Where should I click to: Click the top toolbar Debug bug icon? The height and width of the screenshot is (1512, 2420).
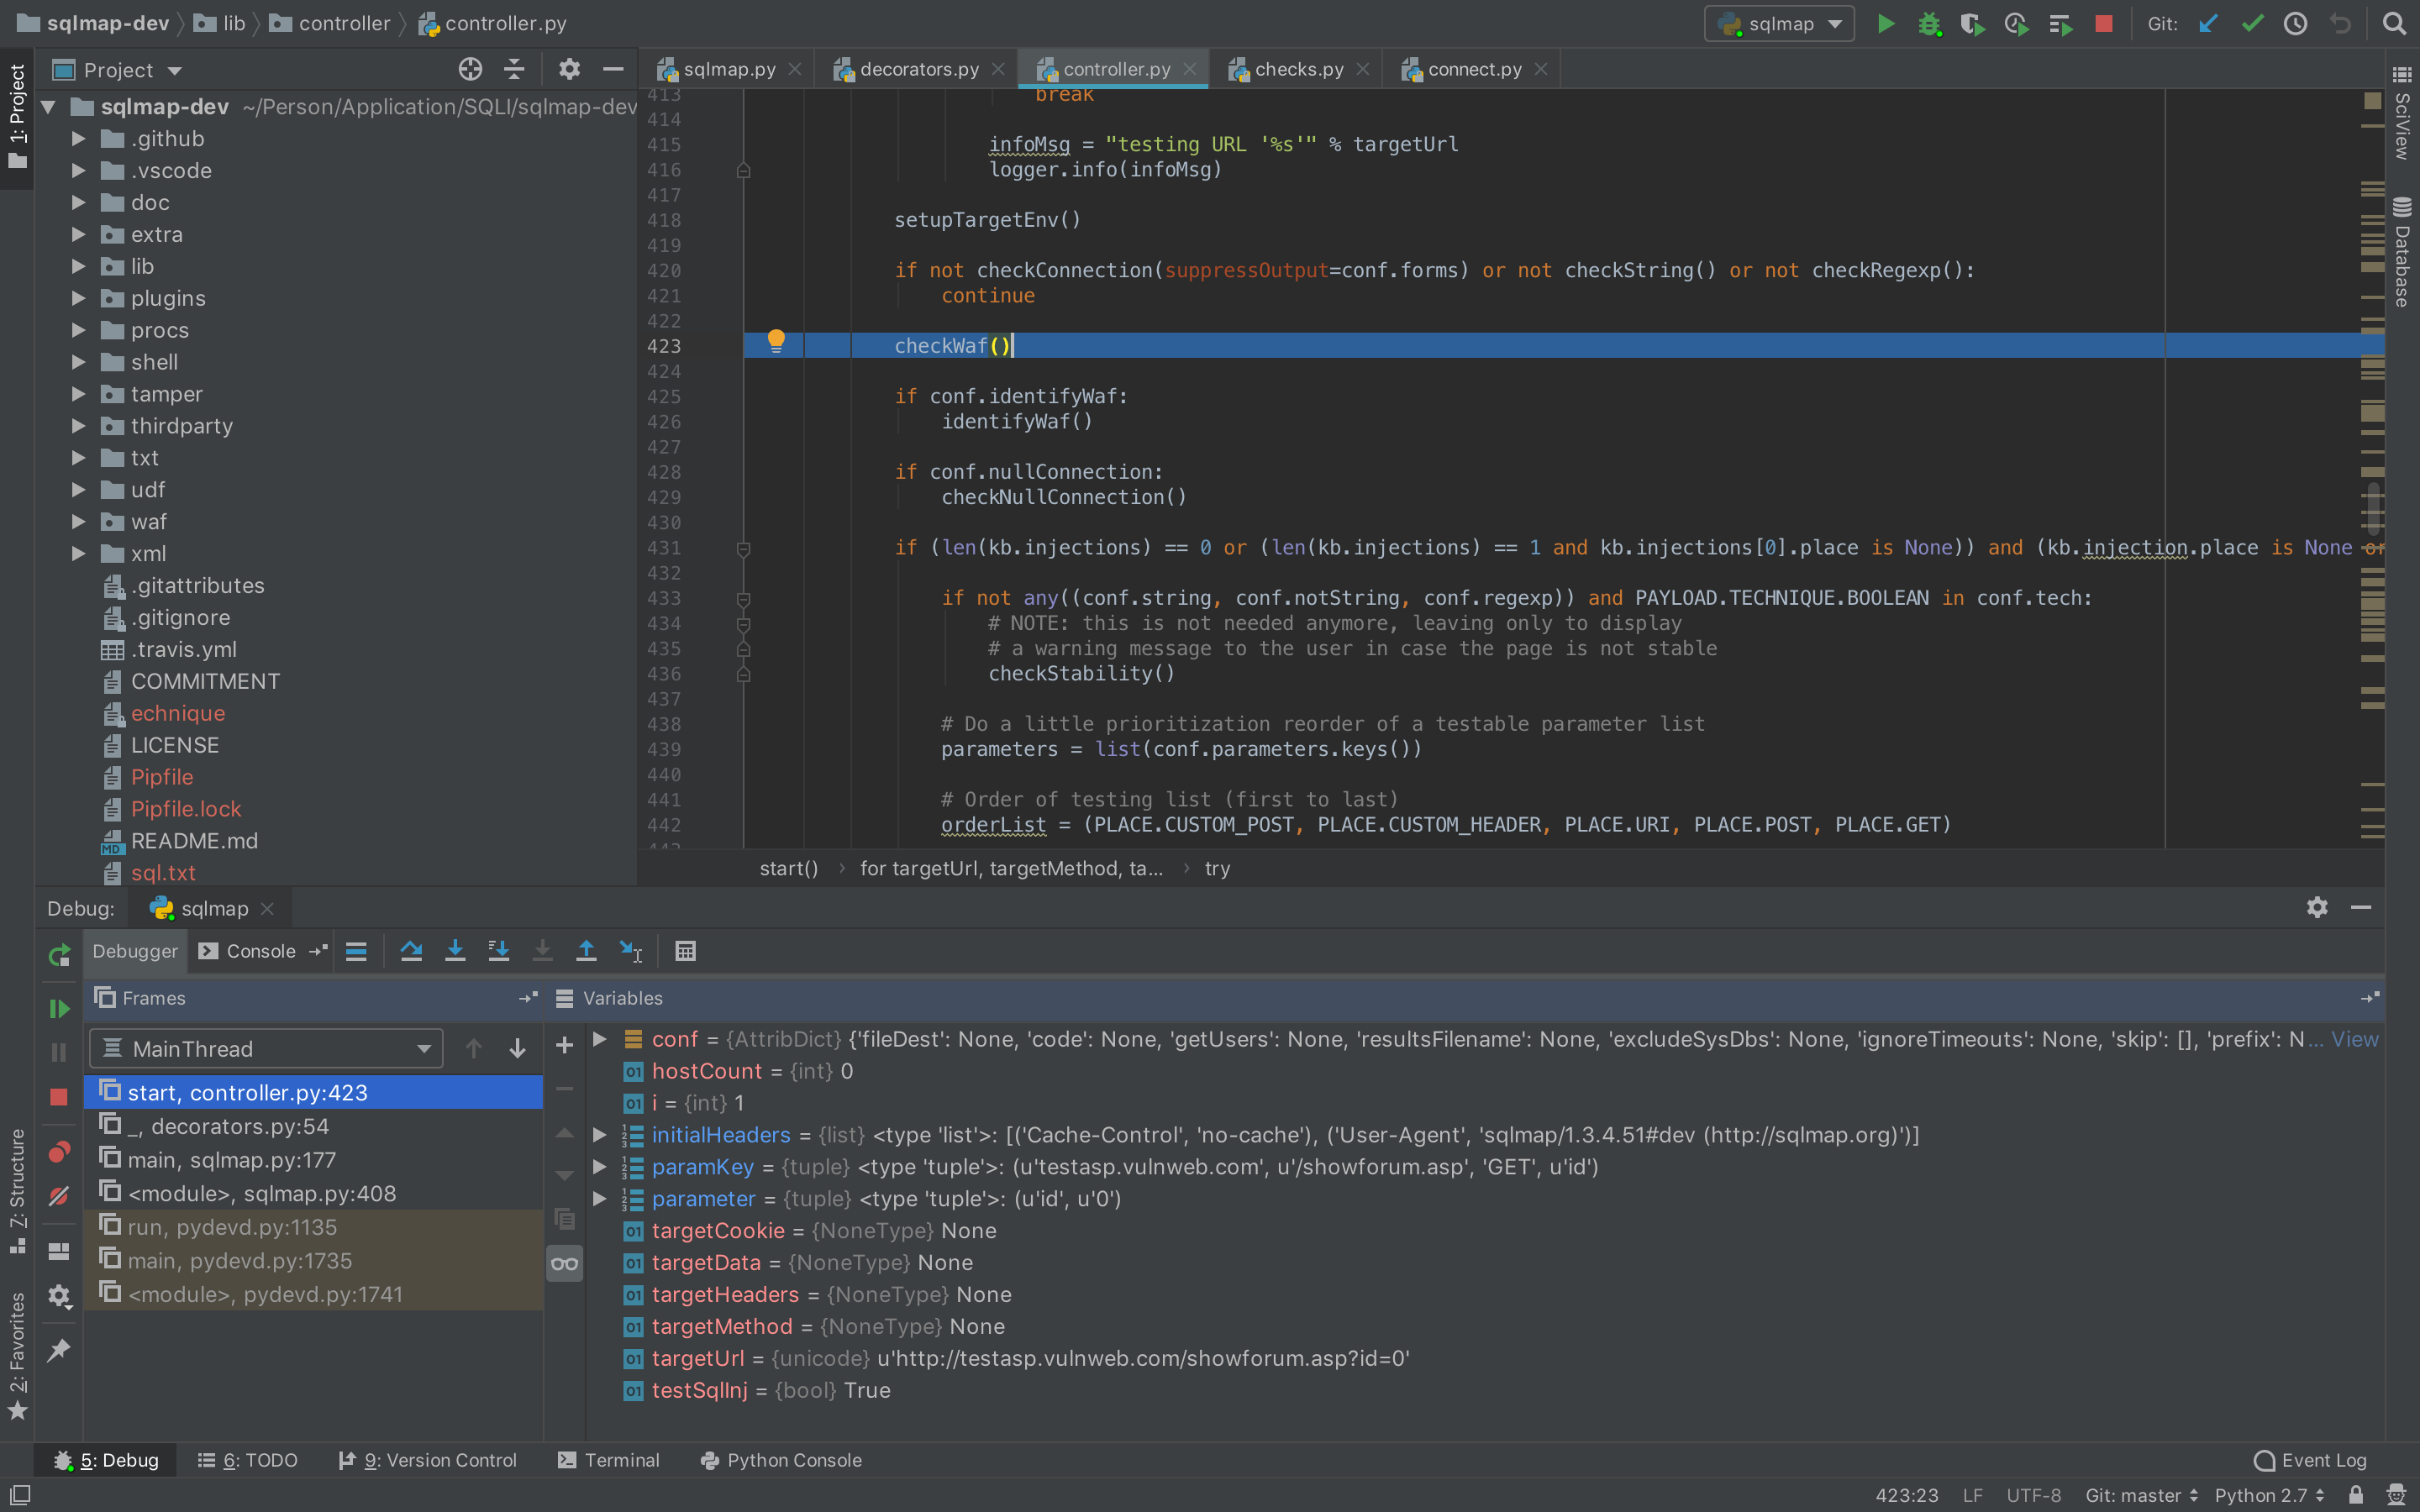(x=1929, y=24)
